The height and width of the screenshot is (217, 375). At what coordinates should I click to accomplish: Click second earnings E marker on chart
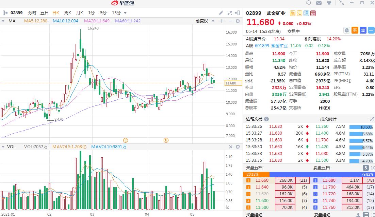click(166, 140)
